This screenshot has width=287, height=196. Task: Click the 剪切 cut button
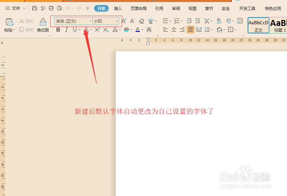click(26, 21)
